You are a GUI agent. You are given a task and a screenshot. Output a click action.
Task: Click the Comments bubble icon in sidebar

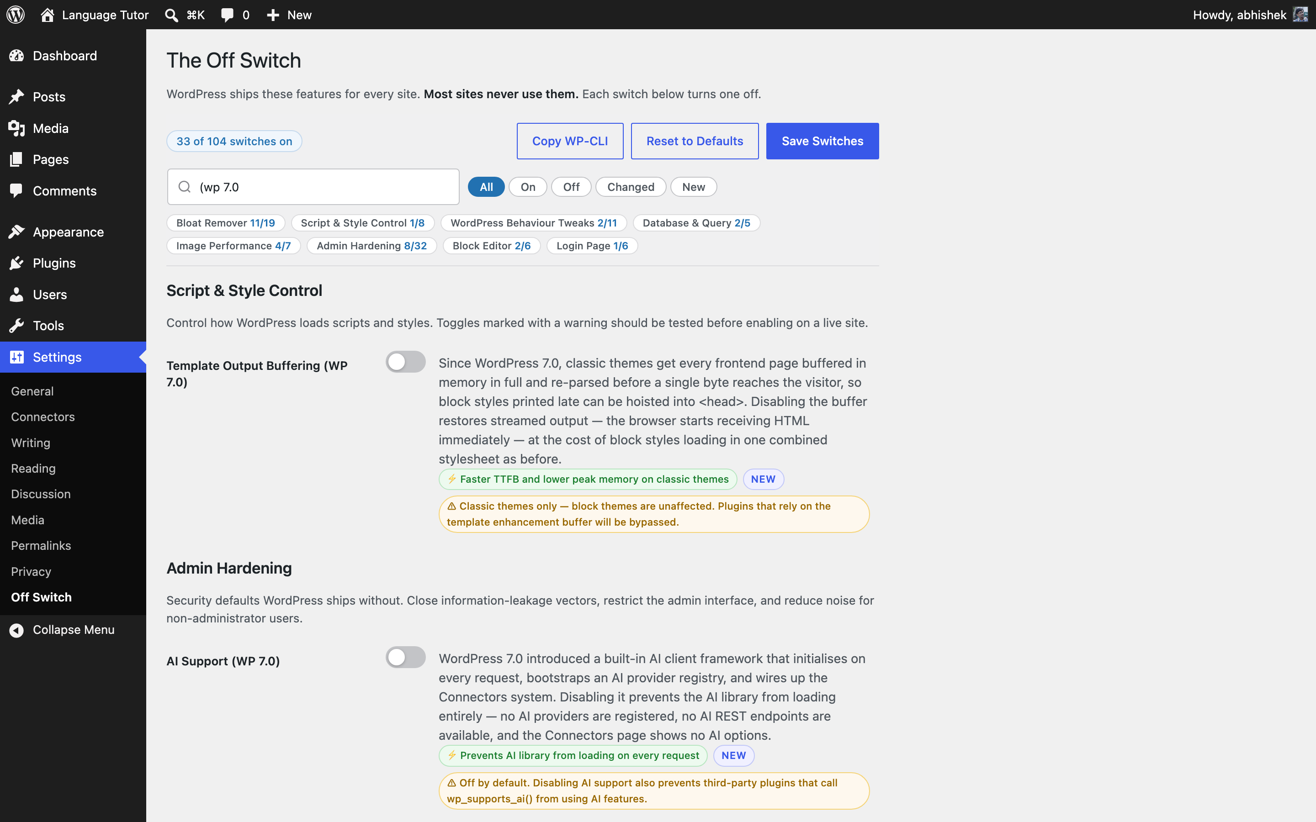coord(16,191)
